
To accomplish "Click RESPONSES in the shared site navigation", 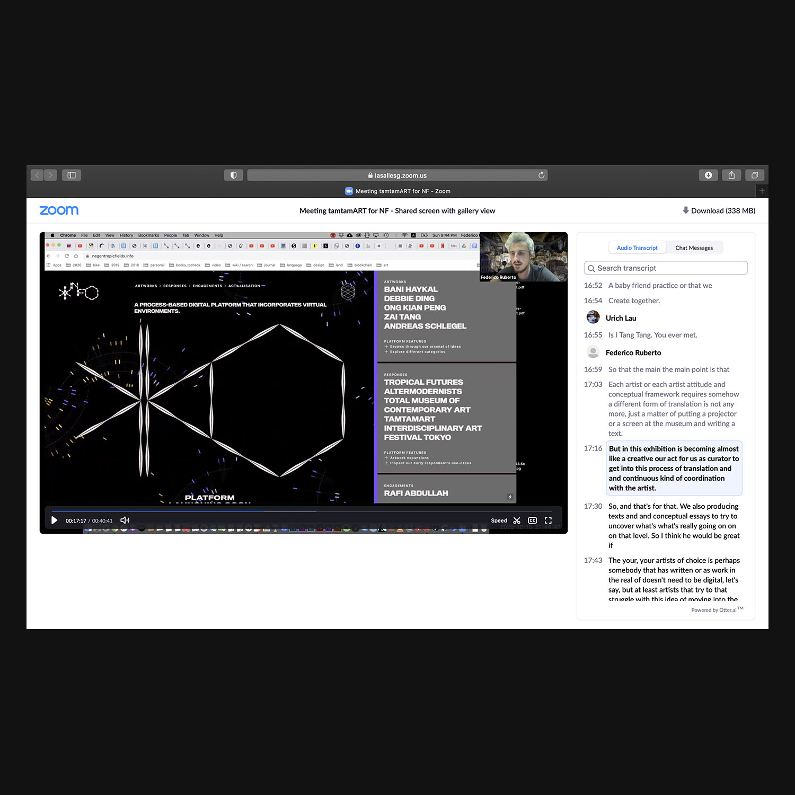I will [x=175, y=286].
